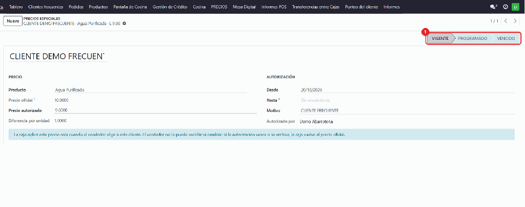The width and height of the screenshot is (525, 207).
Task: Open the Clientes frecuentes menu
Action: tap(46, 7)
